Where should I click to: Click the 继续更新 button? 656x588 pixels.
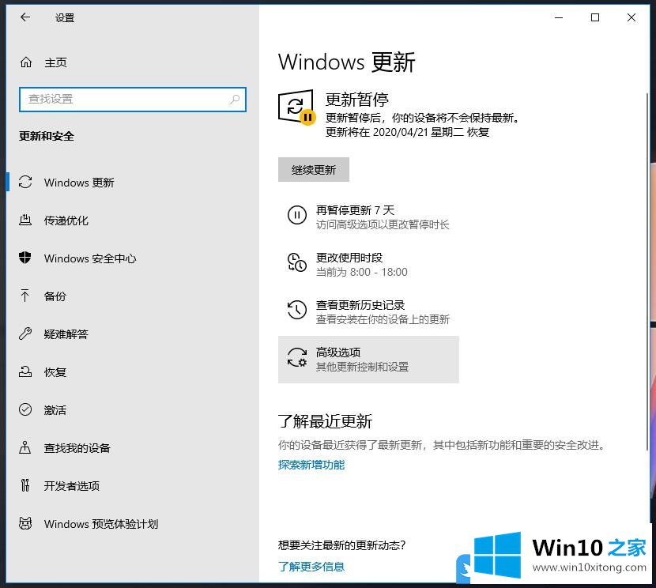(313, 169)
